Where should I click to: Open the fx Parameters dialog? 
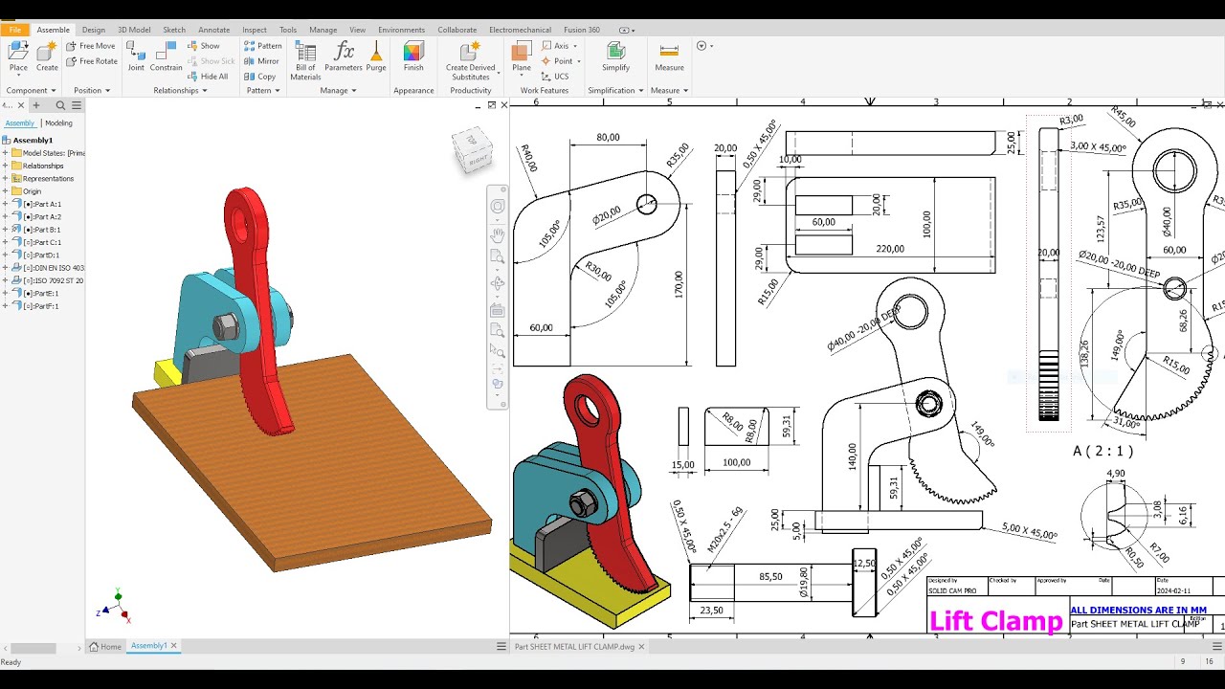coord(344,56)
